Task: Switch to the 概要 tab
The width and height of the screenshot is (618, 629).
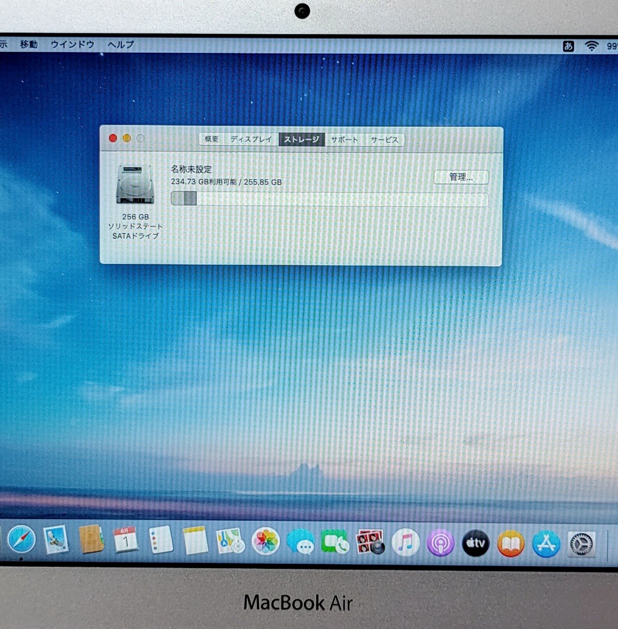Action: coord(211,139)
